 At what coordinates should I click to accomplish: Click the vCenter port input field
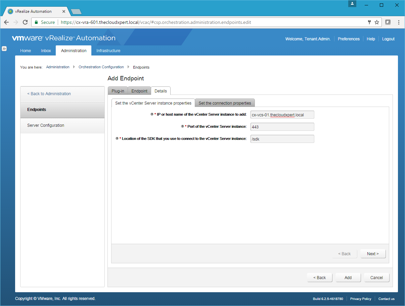pyautogui.click(x=282, y=127)
